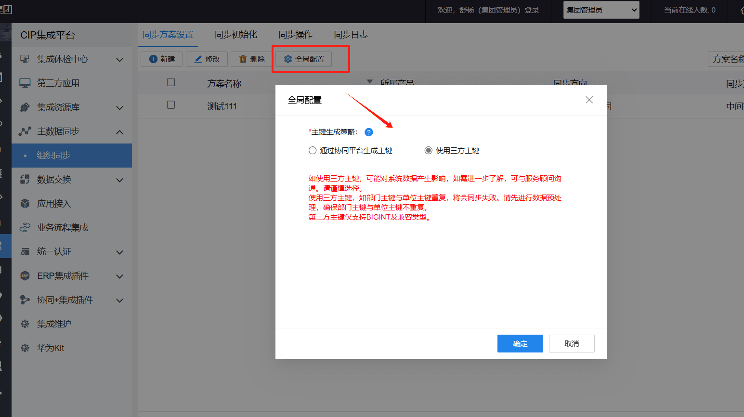Collapse the 主数据同步 menu chevron
744x417 pixels.
click(x=120, y=132)
